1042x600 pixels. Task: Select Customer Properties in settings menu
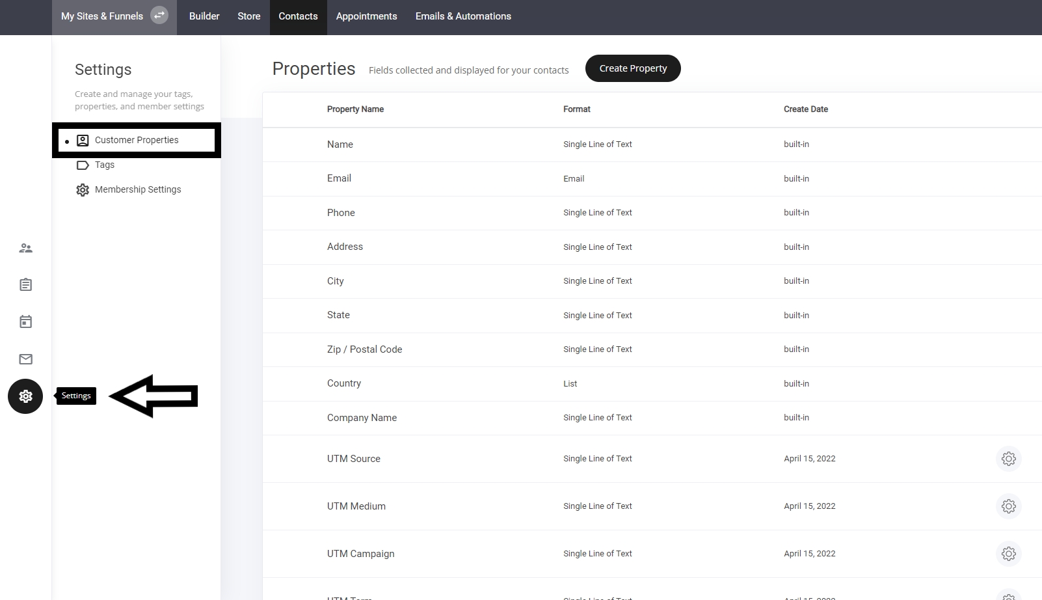coord(137,140)
